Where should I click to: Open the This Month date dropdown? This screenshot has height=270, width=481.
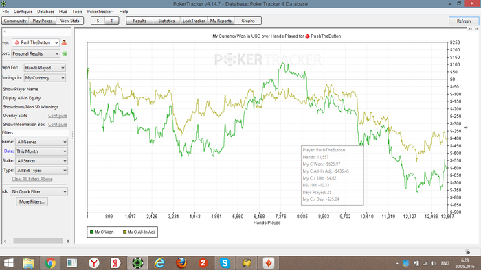(41, 151)
